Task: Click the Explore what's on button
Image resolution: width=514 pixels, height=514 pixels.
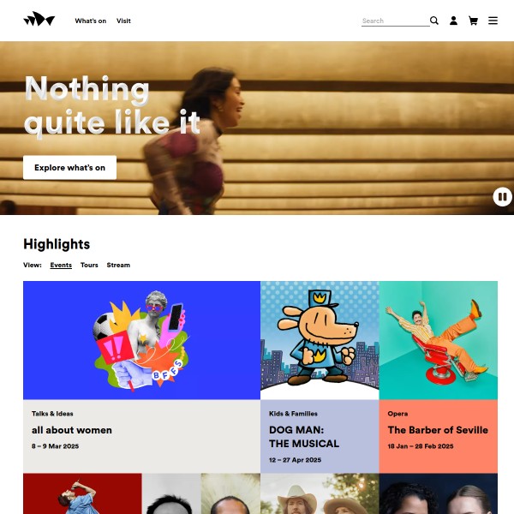Action: coord(70,168)
